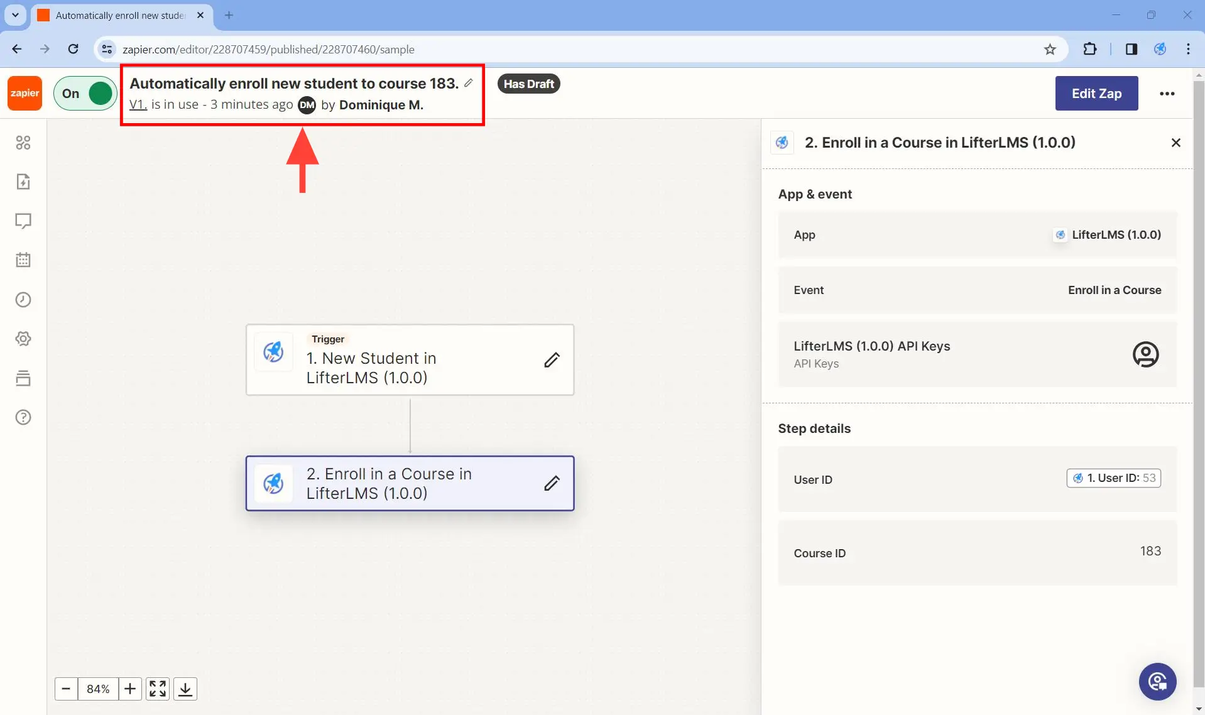Click the 1. User ID: 53 pill
The width and height of the screenshot is (1205, 715).
(x=1113, y=478)
